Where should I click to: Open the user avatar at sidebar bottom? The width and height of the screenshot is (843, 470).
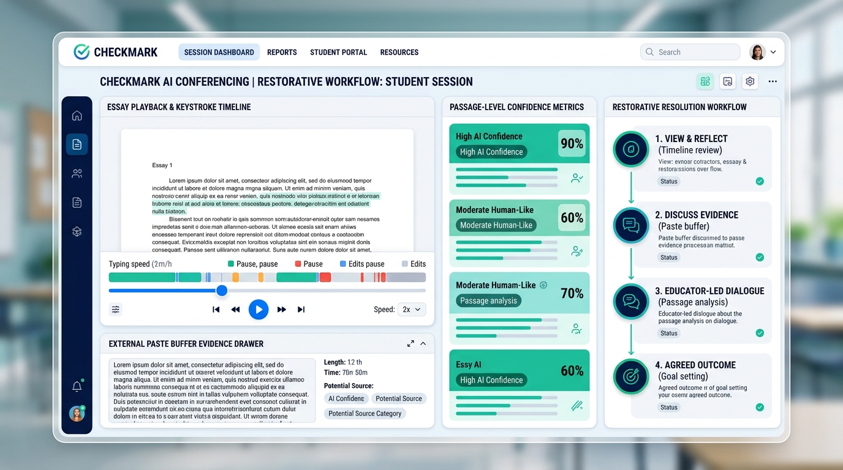77,414
